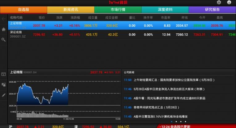Select the 深度资料 tab
Image resolution: width=236 pixels, height=128 pixels.
coord(165,9)
